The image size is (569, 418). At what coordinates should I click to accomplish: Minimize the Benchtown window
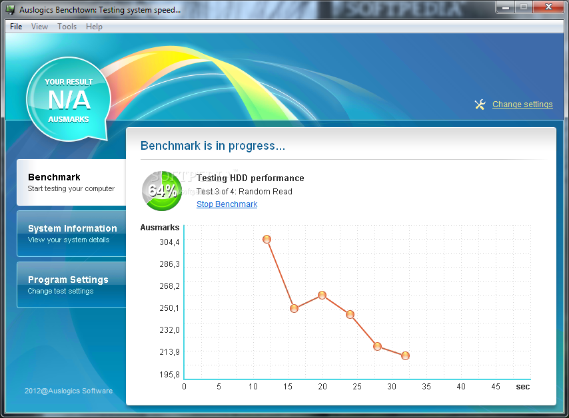coord(506,7)
